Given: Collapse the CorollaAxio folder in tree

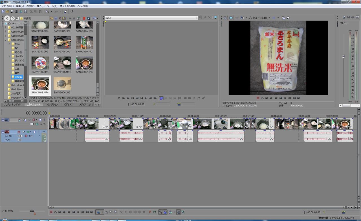Looking at the screenshot, I should 6,40.
